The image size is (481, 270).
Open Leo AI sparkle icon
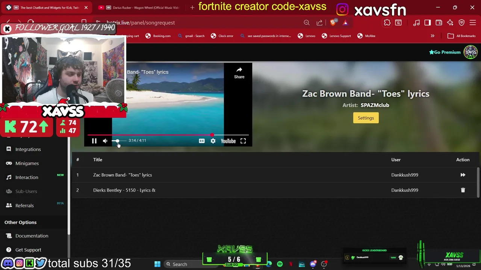tap(450, 23)
